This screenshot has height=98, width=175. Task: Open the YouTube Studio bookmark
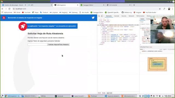150,13
